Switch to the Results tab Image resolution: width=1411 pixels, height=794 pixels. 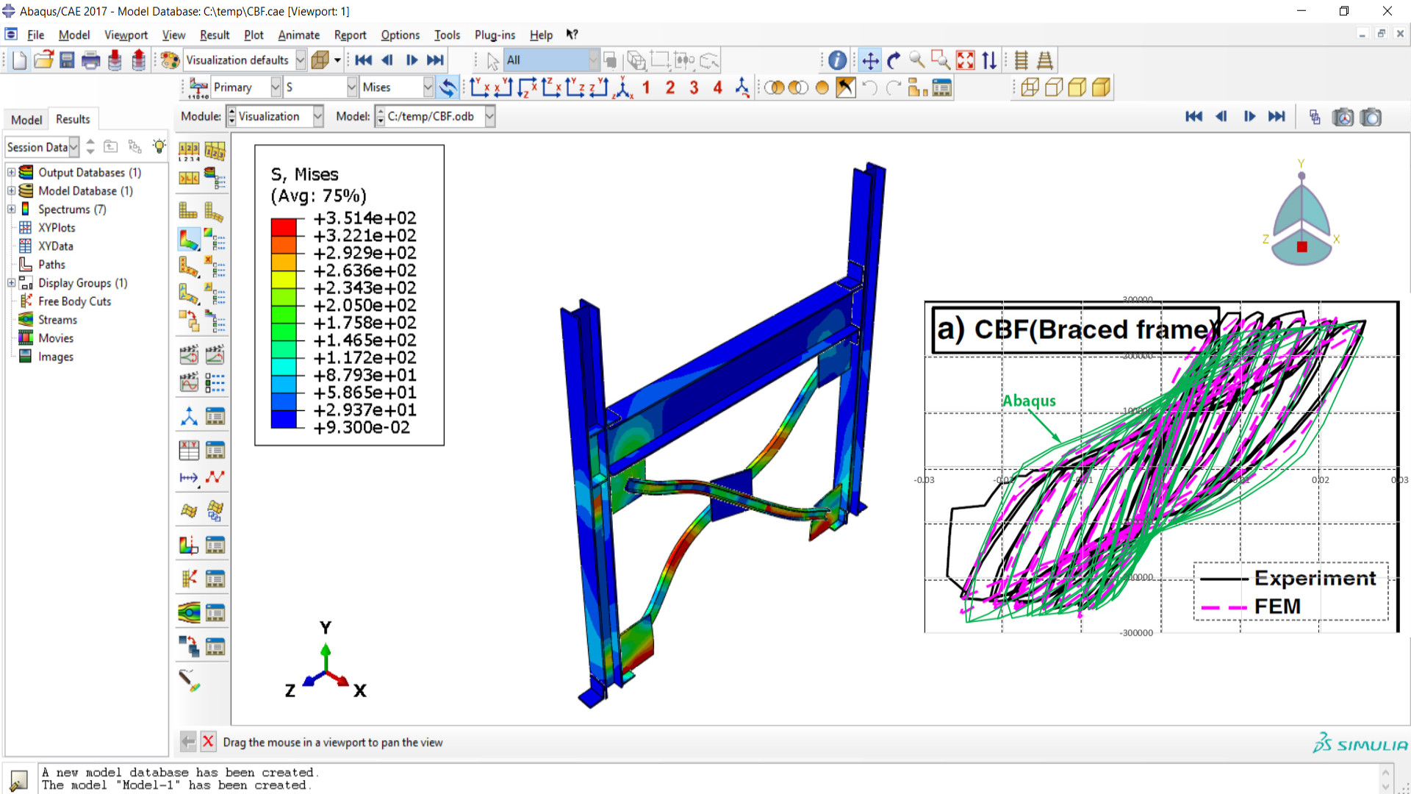(73, 119)
